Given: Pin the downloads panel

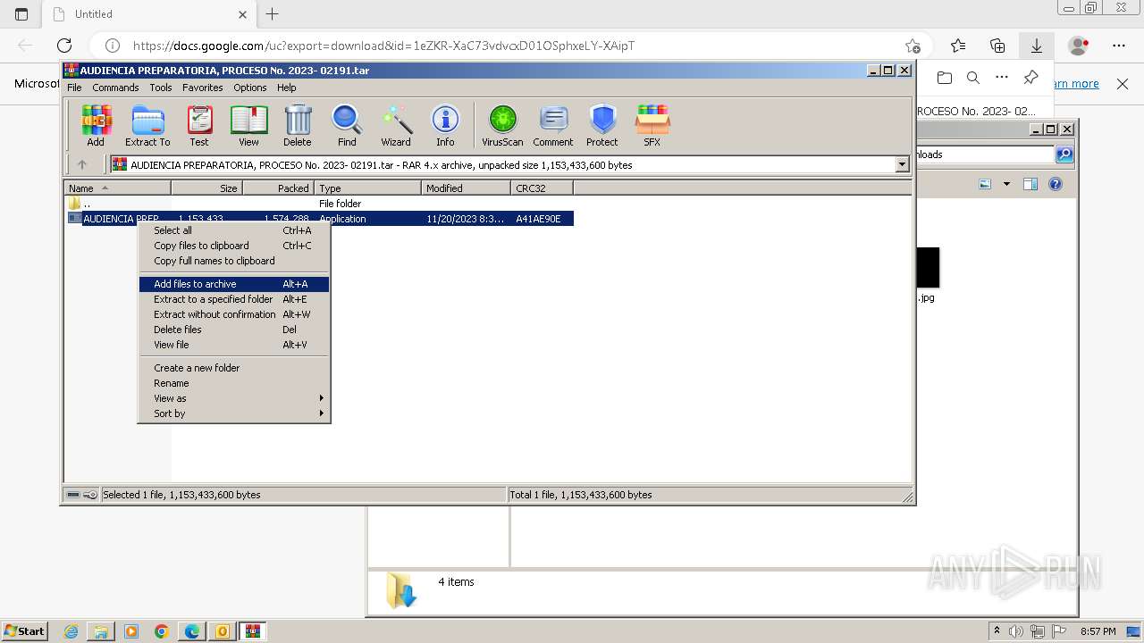Looking at the screenshot, I should coord(1030,78).
